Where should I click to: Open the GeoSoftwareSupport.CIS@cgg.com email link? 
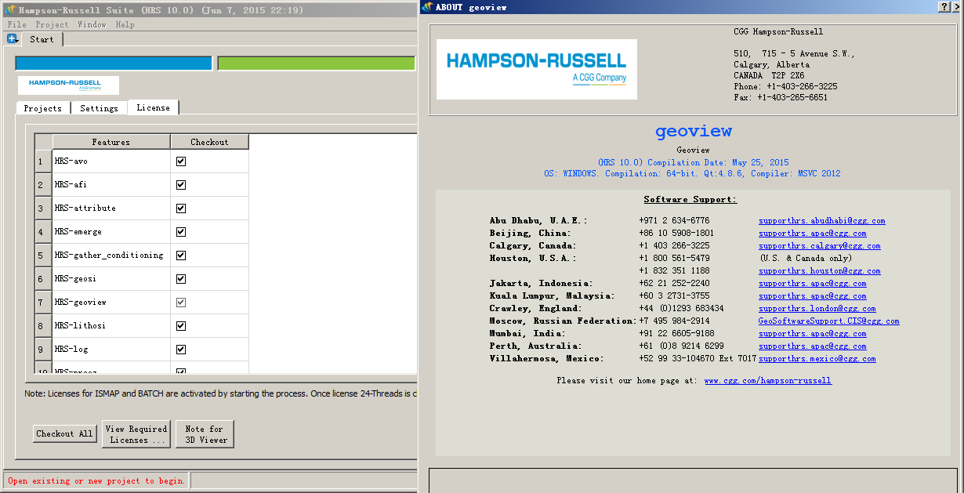[828, 321]
